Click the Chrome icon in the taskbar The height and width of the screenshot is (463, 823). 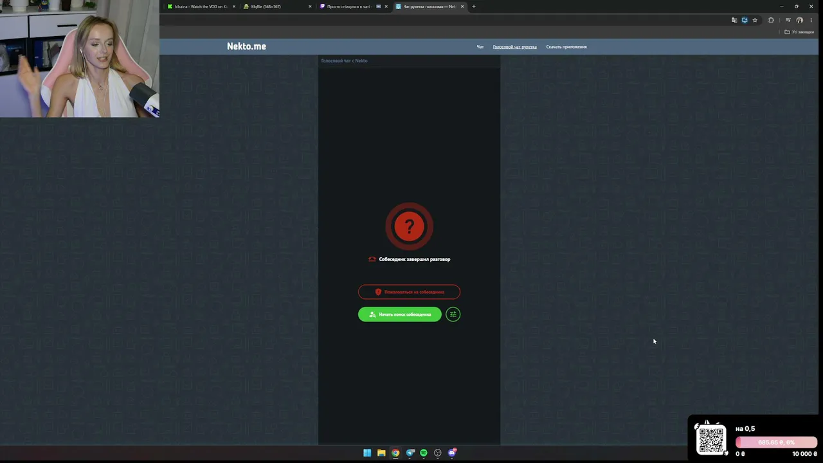[395, 453]
